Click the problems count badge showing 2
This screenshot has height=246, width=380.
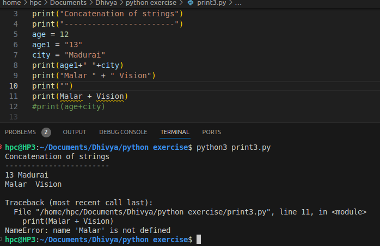click(46, 132)
